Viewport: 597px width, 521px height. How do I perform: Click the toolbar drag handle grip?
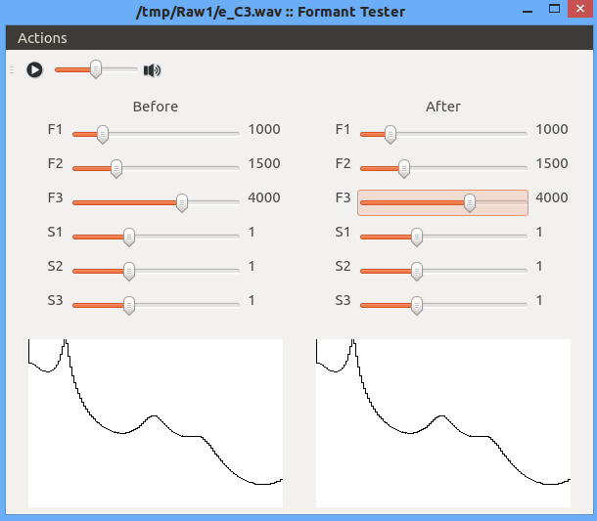coord(12,70)
